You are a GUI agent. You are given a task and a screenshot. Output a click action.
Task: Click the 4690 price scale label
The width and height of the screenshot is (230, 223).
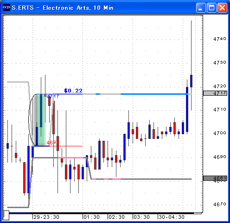(220, 157)
